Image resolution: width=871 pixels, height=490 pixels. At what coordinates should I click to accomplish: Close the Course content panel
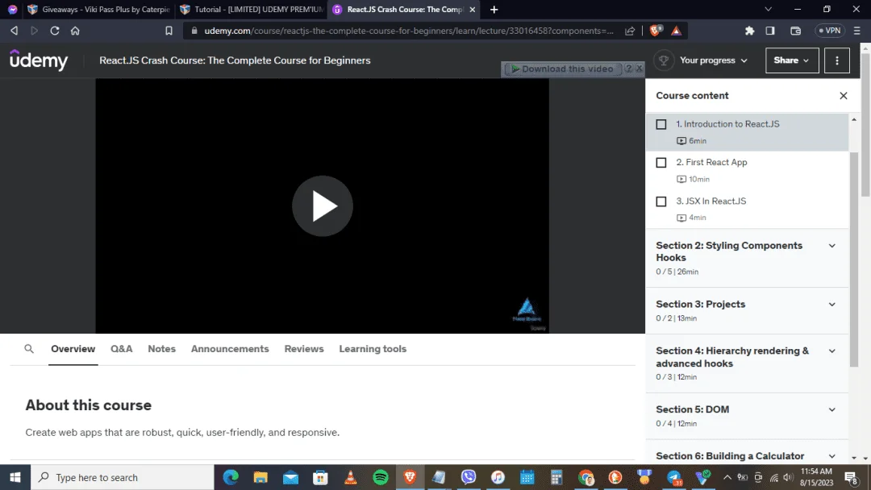843,95
